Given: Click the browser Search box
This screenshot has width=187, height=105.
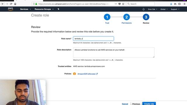Looking at the screenshot, I should 141,4.
